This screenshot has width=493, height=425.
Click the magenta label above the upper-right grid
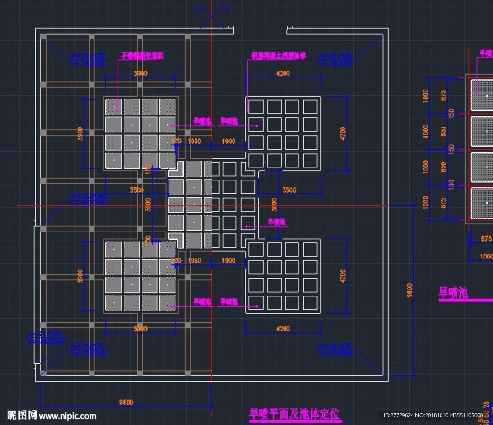[x=279, y=56]
